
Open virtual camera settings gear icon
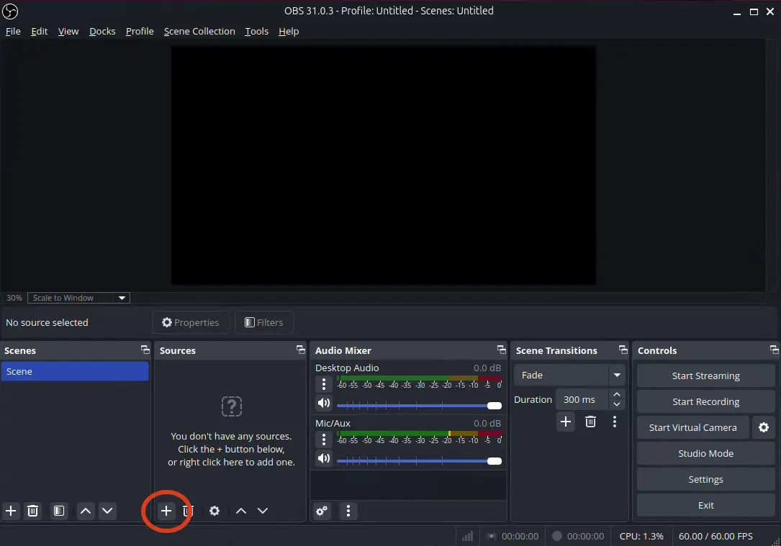pos(764,427)
